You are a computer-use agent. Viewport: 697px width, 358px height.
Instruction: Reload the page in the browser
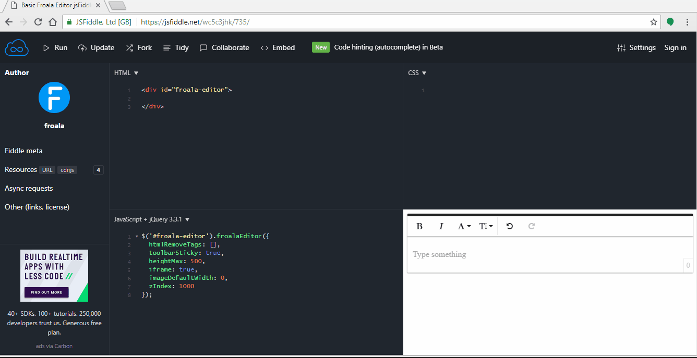point(38,22)
